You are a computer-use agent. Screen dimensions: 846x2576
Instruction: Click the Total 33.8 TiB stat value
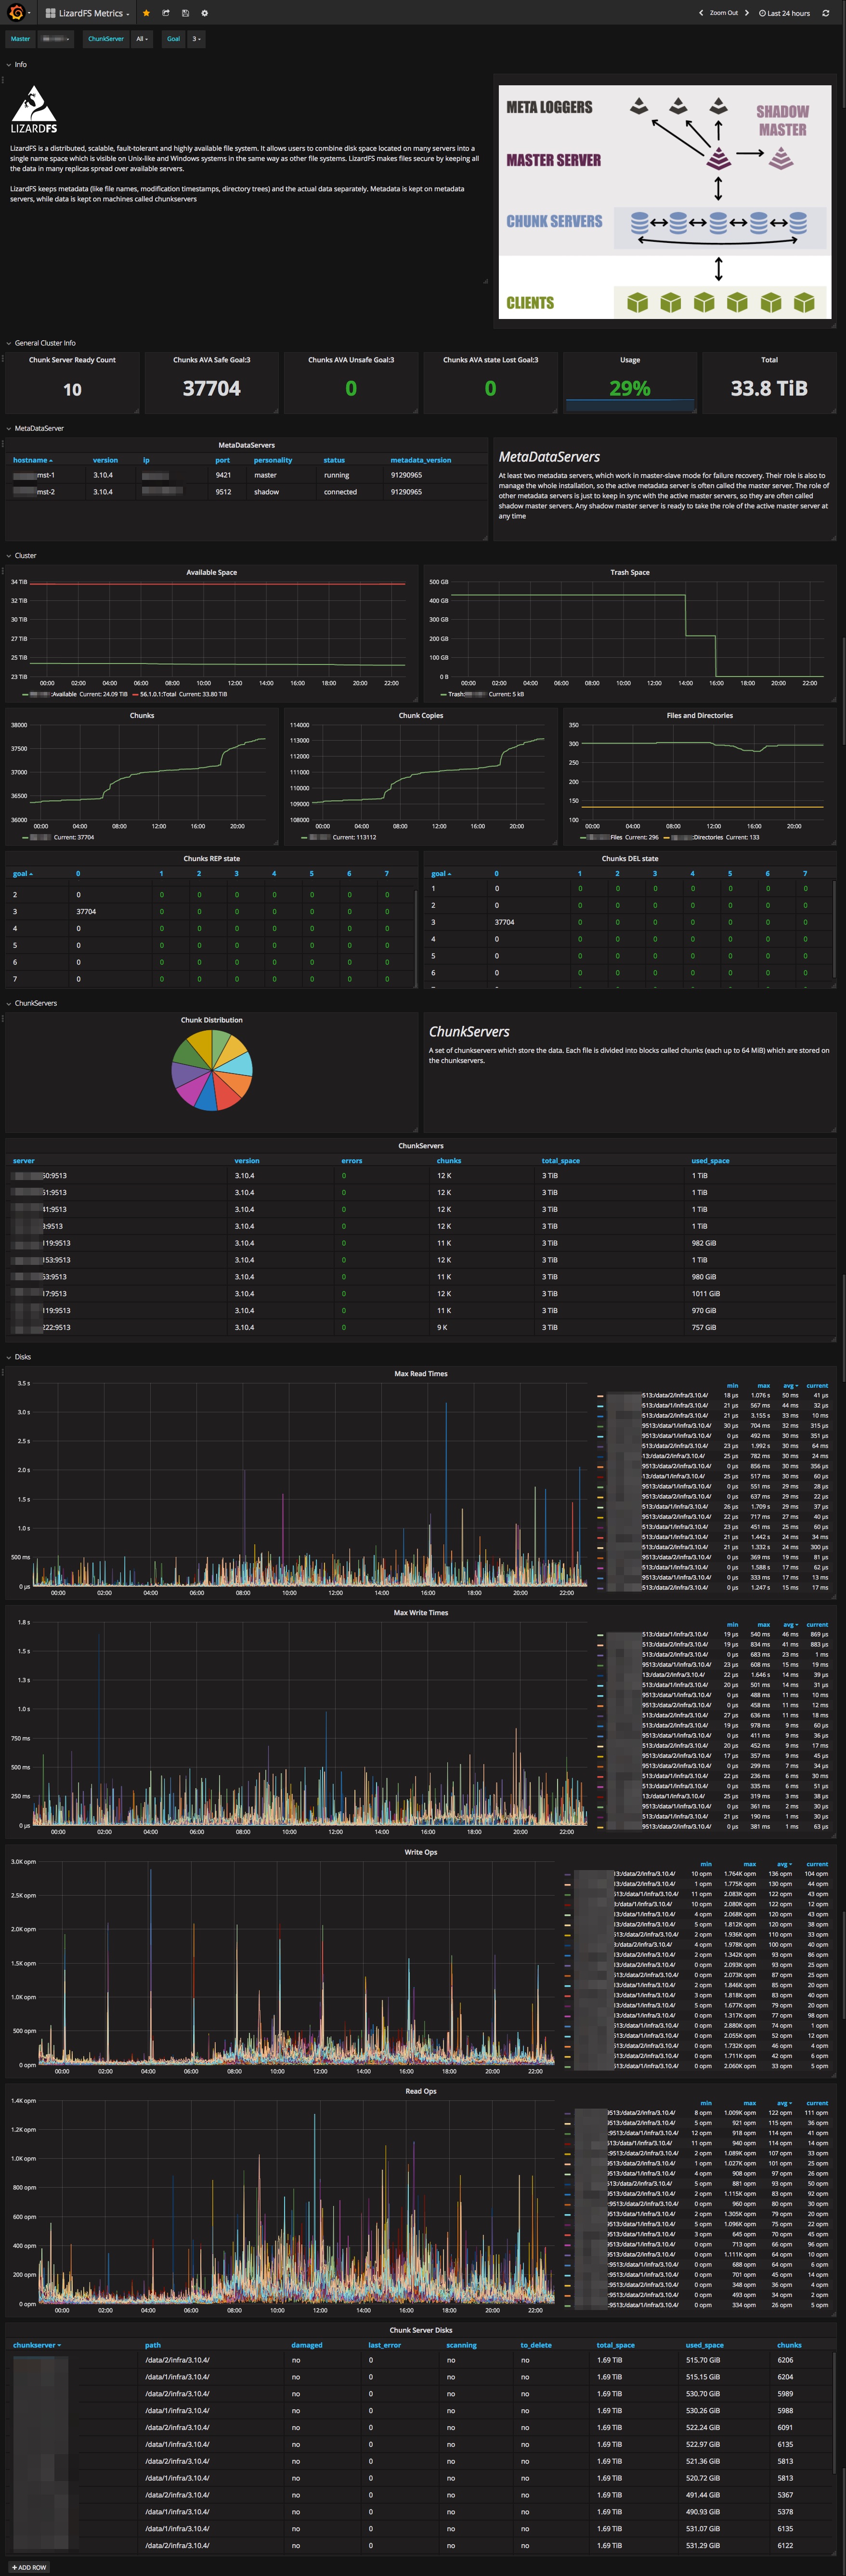tap(769, 388)
